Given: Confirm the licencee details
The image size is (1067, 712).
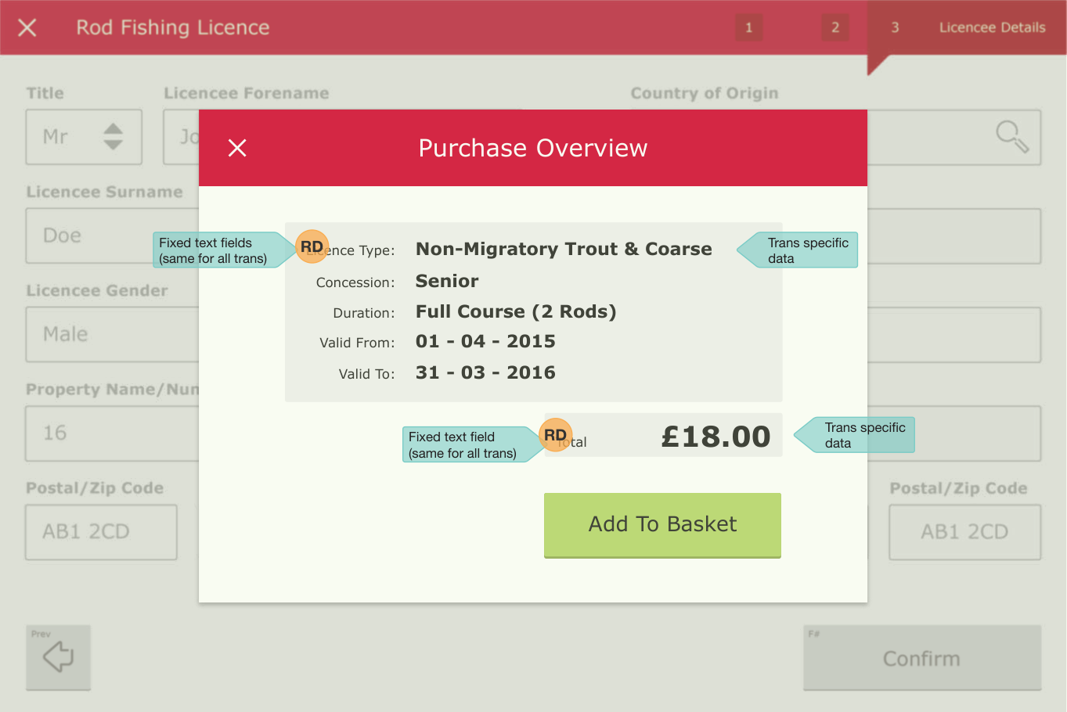Looking at the screenshot, I should [922, 658].
